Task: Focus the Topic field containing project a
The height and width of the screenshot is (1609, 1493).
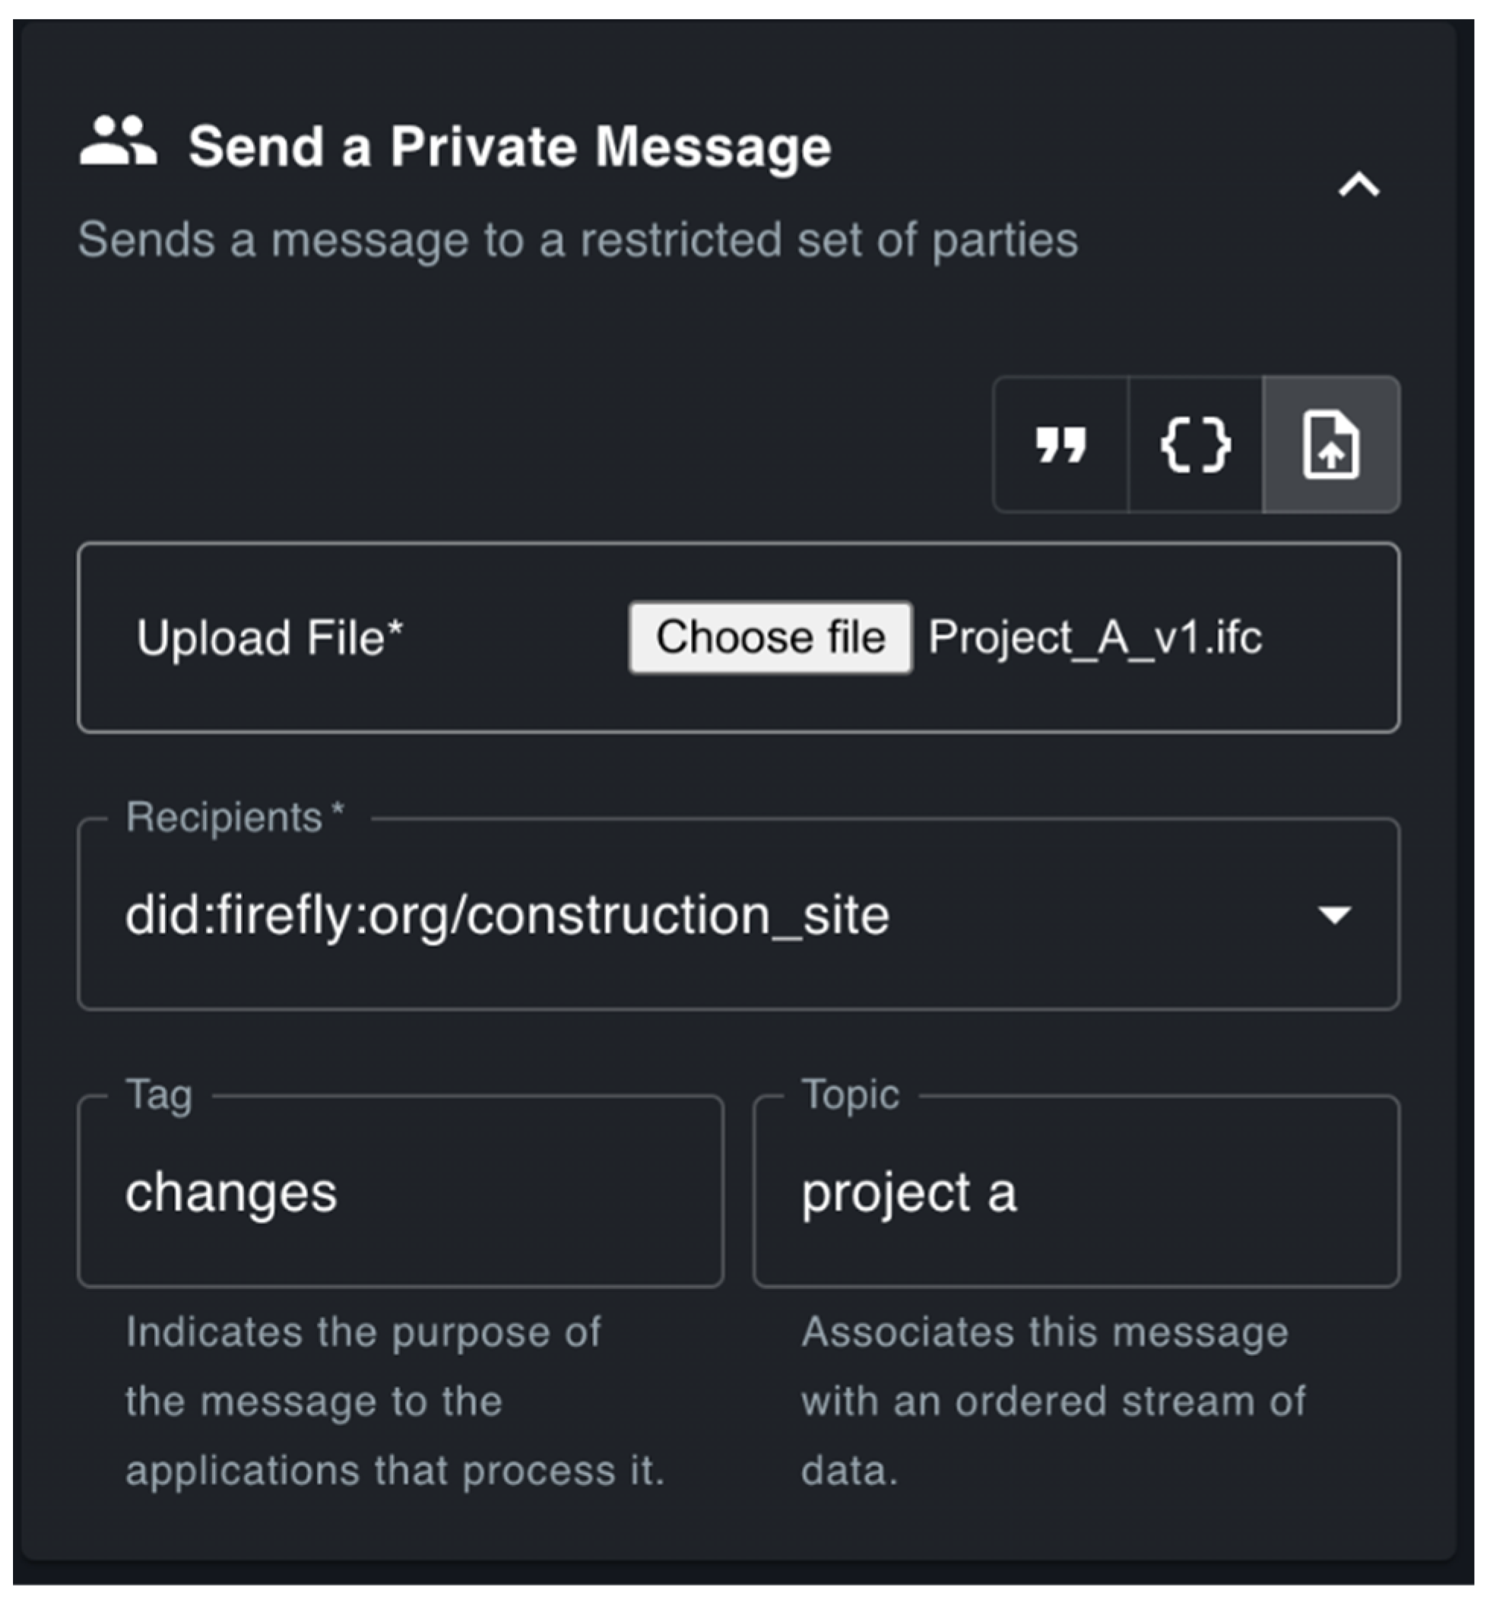Action: pos(1076,1192)
